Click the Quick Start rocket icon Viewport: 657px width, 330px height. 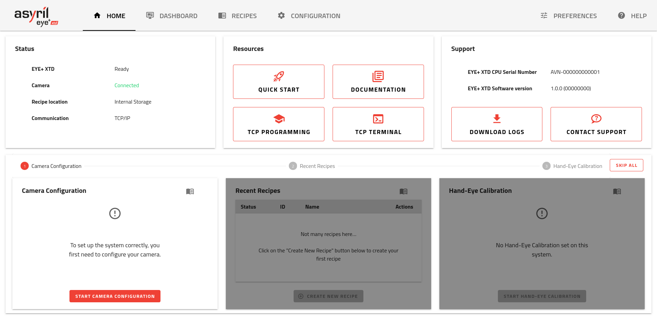pyautogui.click(x=279, y=76)
